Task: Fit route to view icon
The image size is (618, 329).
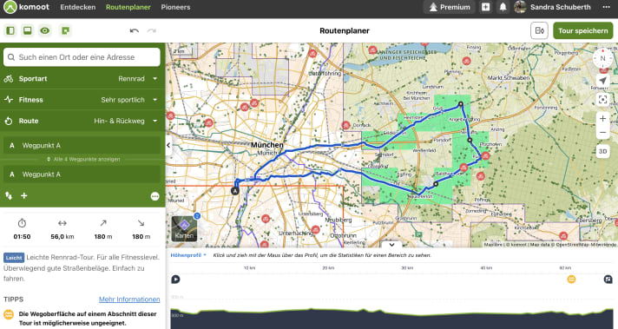Action: (602, 100)
